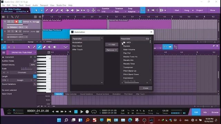Expand the MIDI folder in Automation dialog
Screen dimensions: 221x124
pos(122,42)
